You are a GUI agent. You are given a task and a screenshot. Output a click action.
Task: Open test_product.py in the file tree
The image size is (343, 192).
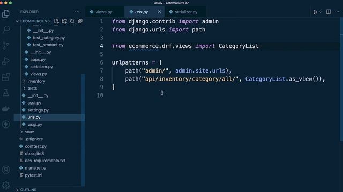[48, 45]
